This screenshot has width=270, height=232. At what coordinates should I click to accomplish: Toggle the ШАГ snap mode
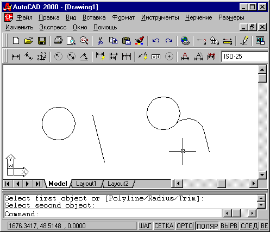tap(145, 226)
